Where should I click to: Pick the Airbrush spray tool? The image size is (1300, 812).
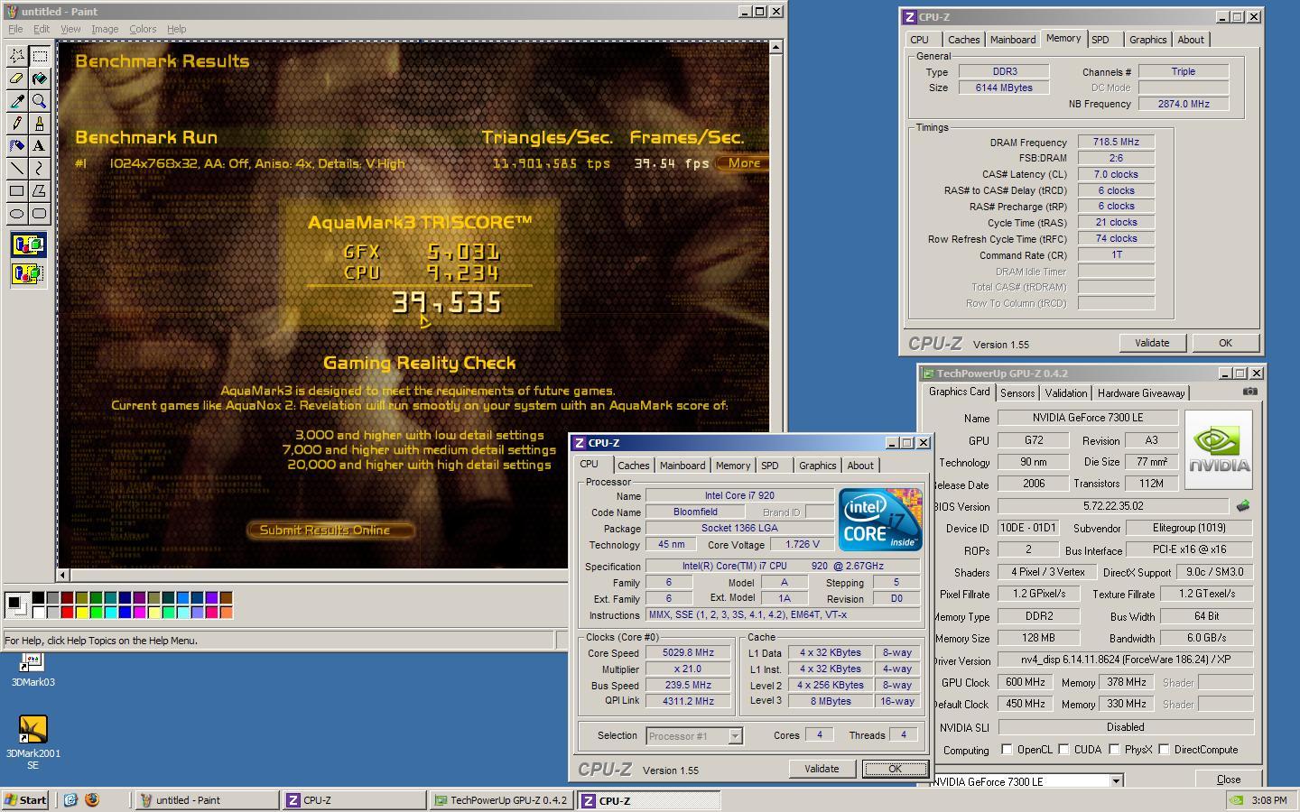[17, 146]
